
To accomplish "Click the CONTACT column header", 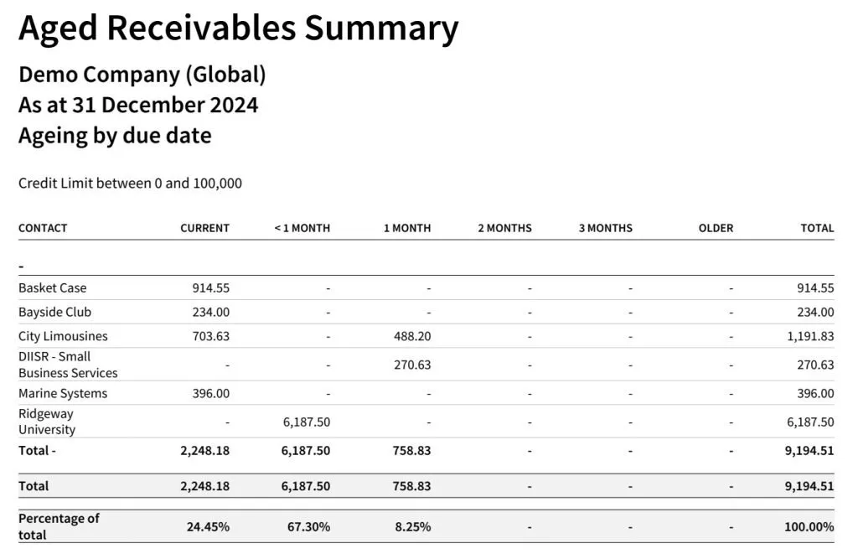I will (43, 228).
